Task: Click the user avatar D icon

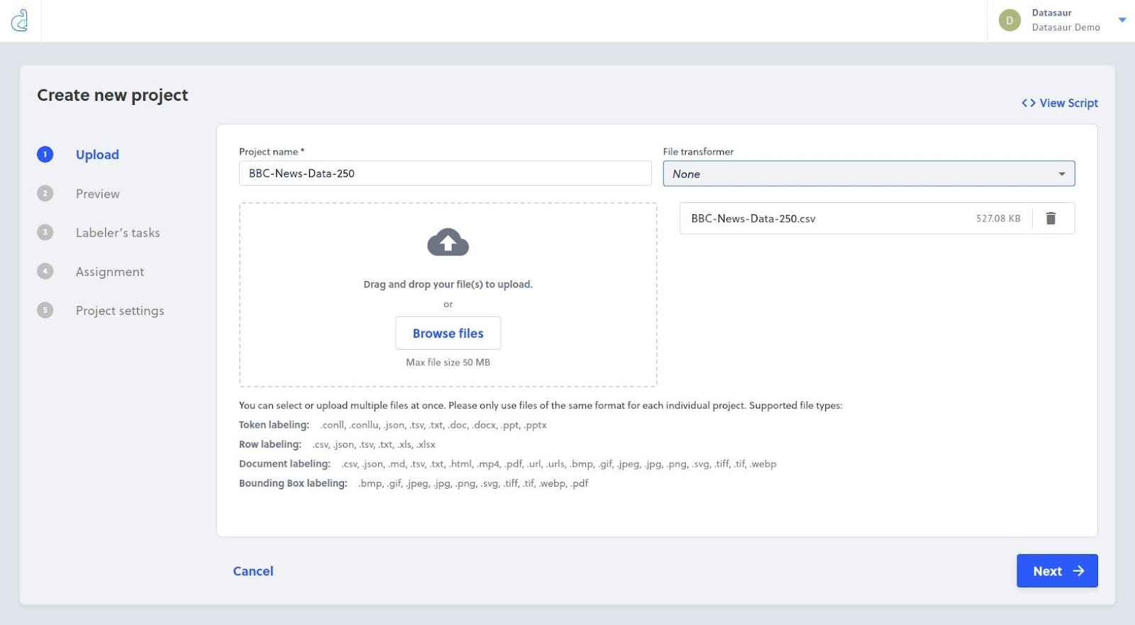Action: [x=1009, y=21]
